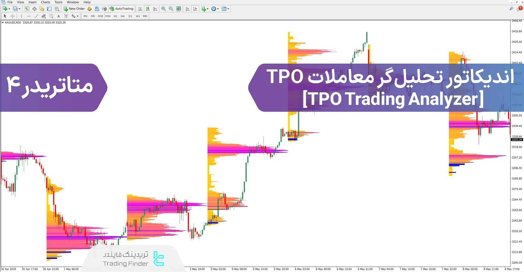Open the chart Periods dropdown
Screen dimensions: 524x272
218,8
